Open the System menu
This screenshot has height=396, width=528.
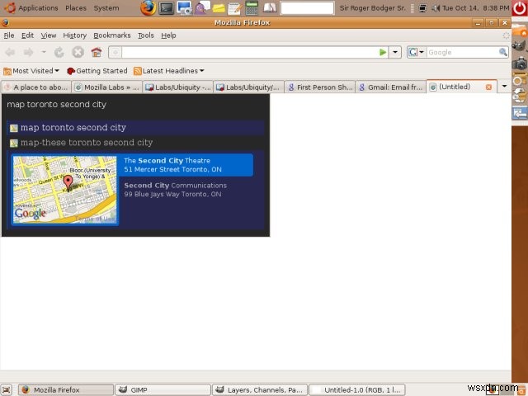coord(106,7)
